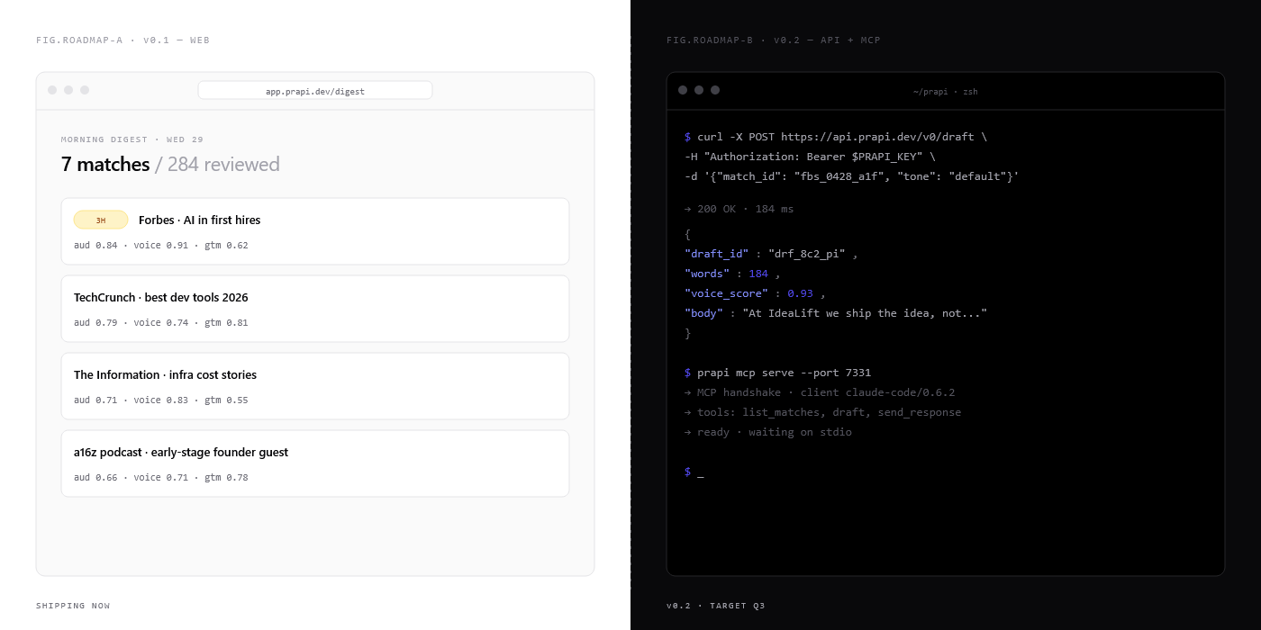Expand the tools list showing list_matches and draft

[828, 411]
